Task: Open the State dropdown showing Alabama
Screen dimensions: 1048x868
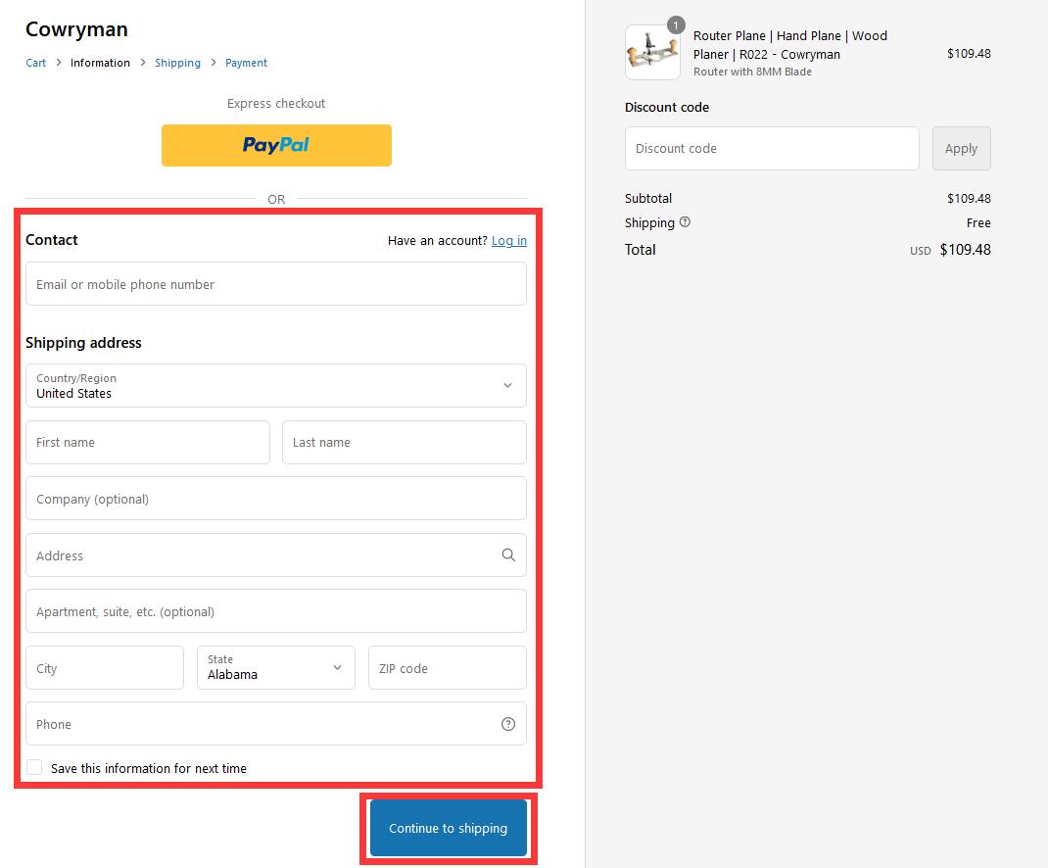Action: 275,667
